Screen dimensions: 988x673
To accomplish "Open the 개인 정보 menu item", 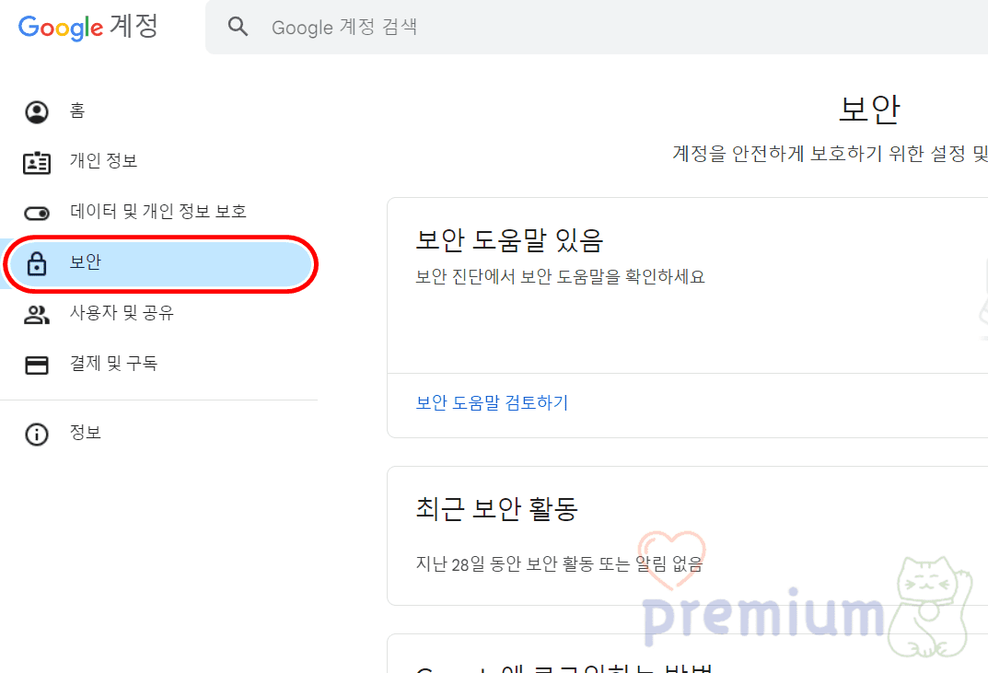I will tap(158, 162).
